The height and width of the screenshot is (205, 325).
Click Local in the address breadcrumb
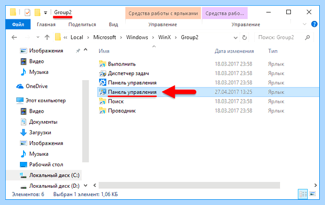pyautogui.click(x=77, y=37)
